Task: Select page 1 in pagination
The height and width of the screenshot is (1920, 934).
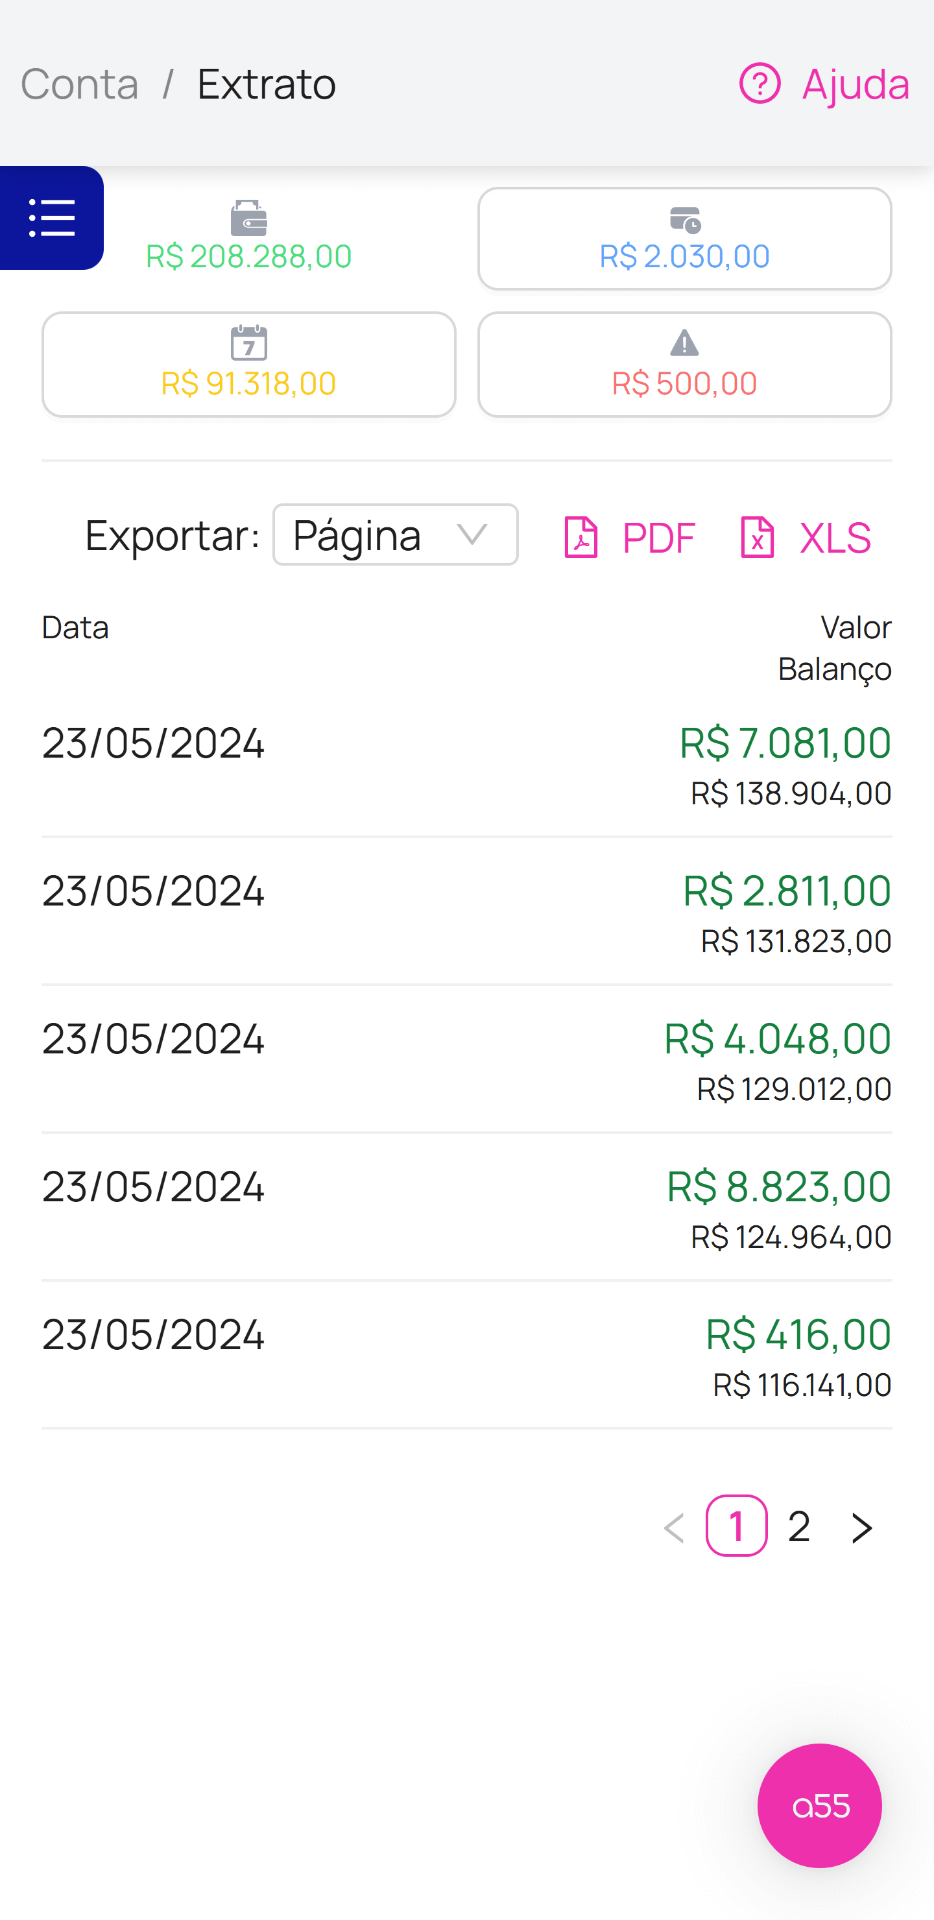Action: 736,1526
